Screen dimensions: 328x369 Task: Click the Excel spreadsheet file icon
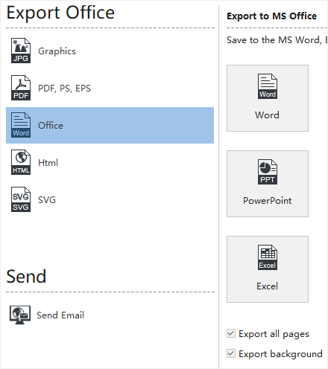268,257
